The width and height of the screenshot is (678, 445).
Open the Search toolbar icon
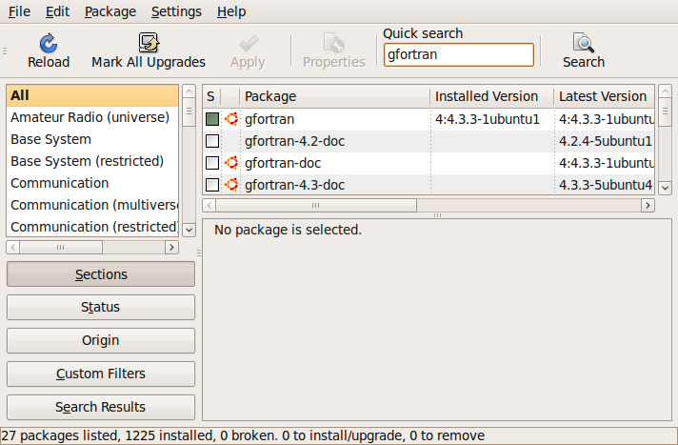click(x=583, y=43)
